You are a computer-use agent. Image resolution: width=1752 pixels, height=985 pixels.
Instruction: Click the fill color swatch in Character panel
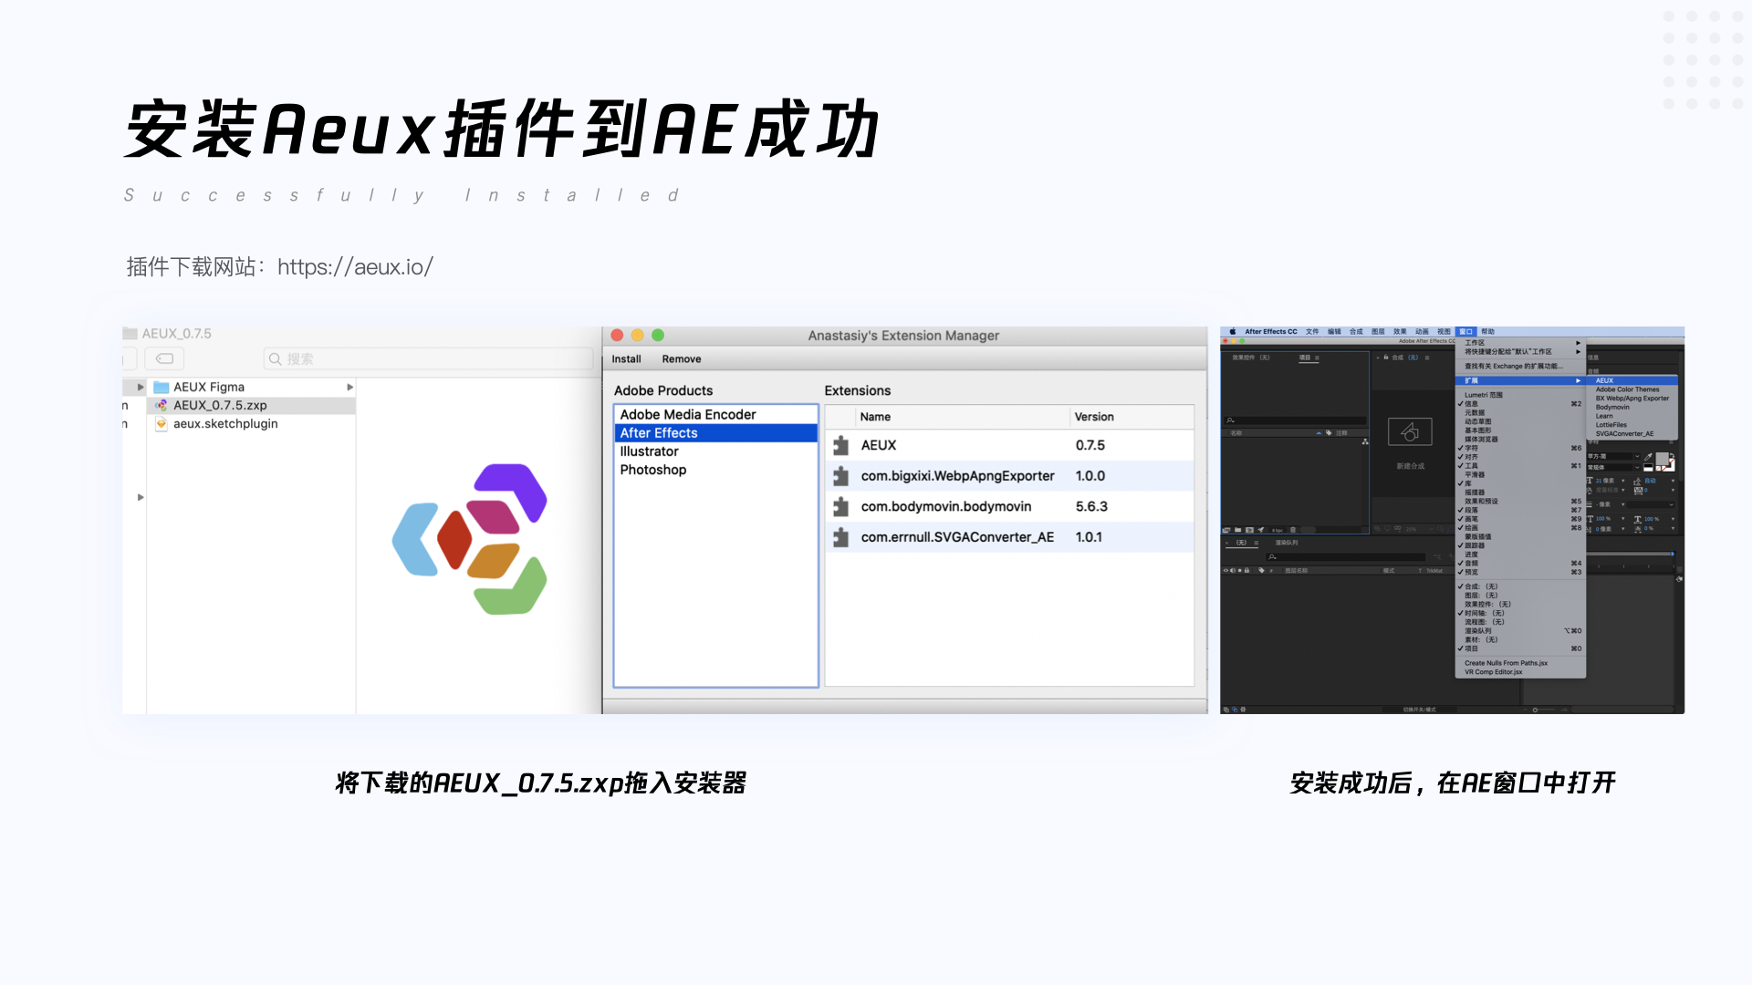pos(1662,459)
